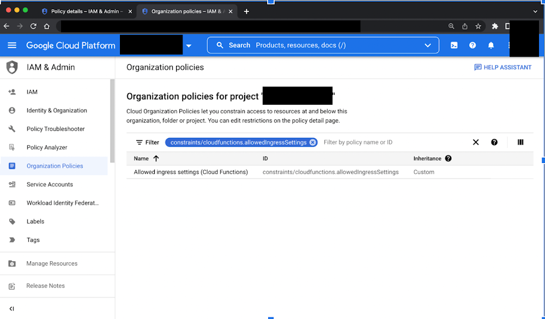Go to browser home page
Screen dimensions: 545x319
click(x=46, y=26)
